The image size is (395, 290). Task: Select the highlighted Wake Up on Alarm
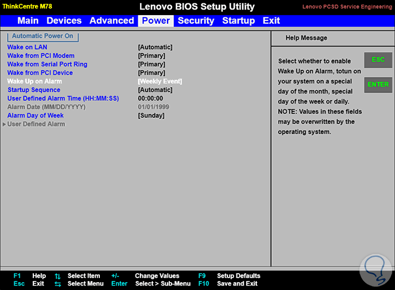(x=34, y=82)
